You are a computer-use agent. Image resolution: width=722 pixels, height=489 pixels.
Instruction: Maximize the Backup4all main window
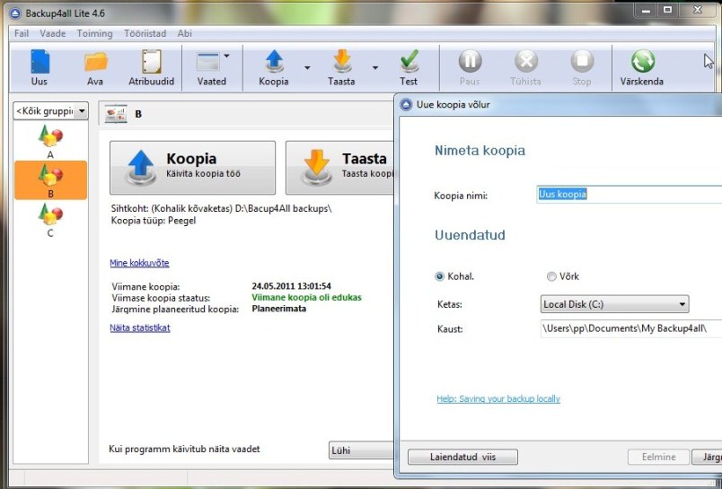point(667,10)
